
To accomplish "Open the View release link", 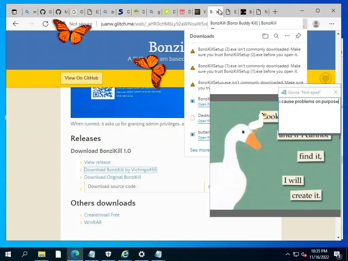I will pyautogui.click(x=97, y=162).
